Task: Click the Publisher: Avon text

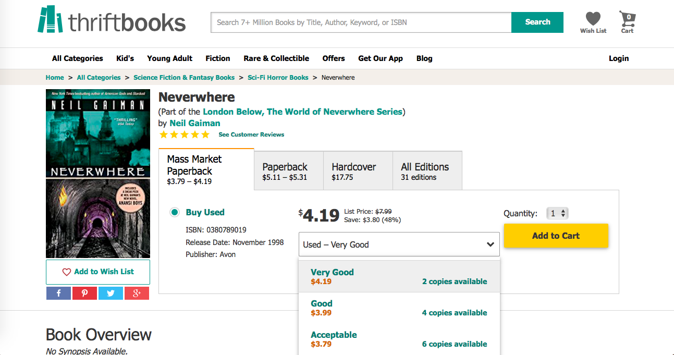Action: pos(211,254)
